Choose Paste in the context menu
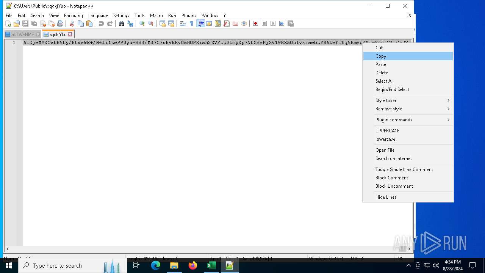This screenshot has height=273, width=485. [408, 64]
